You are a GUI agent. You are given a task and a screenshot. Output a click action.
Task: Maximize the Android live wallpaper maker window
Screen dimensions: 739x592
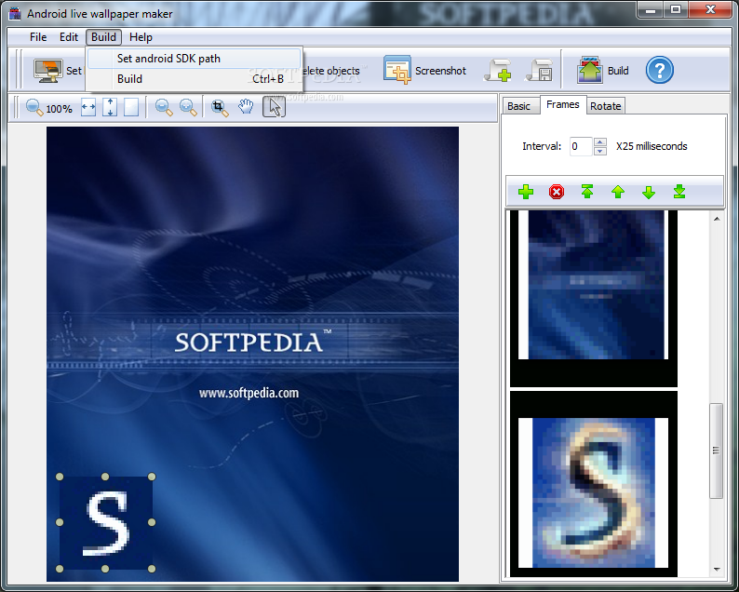point(676,10)
